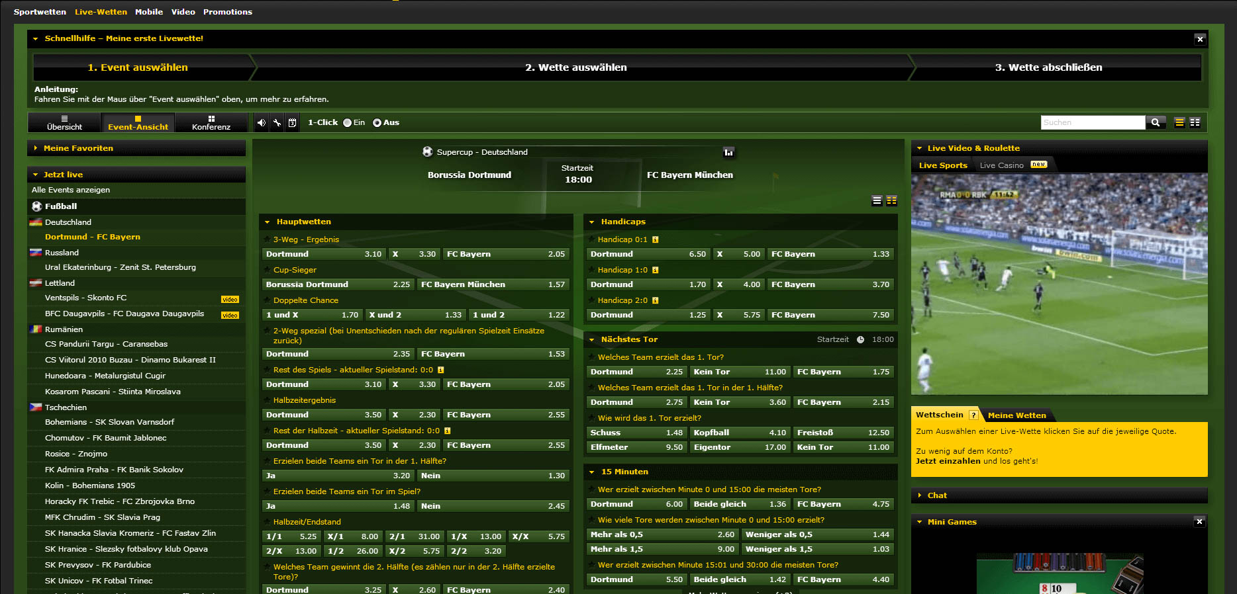Select step 3. Wette abschließen
The image size is (1237, 594).
point(1048,67)
